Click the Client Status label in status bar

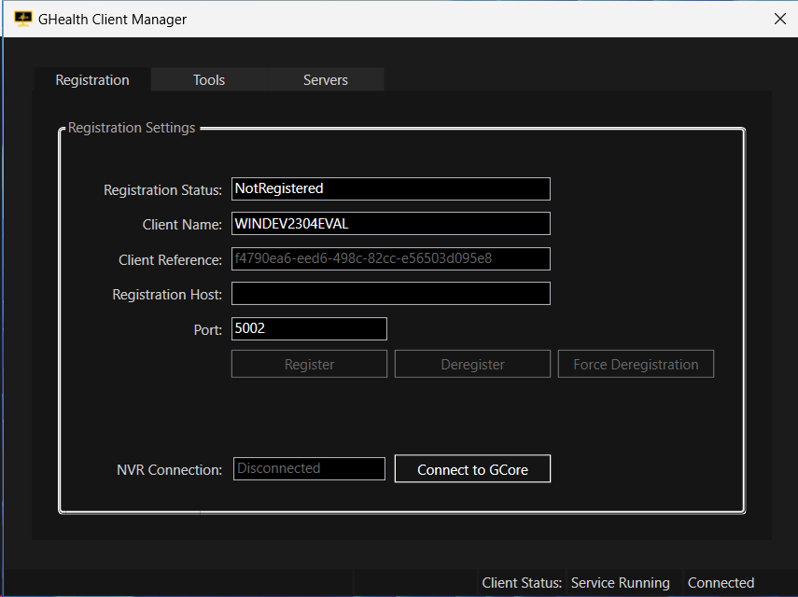522,583
